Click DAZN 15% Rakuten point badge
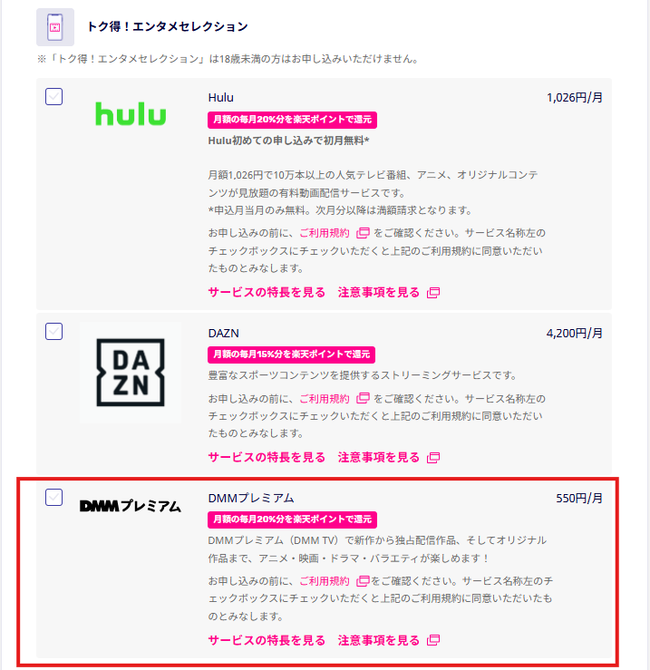Screen dimensions: 650x670 click(x=291, y=354)
